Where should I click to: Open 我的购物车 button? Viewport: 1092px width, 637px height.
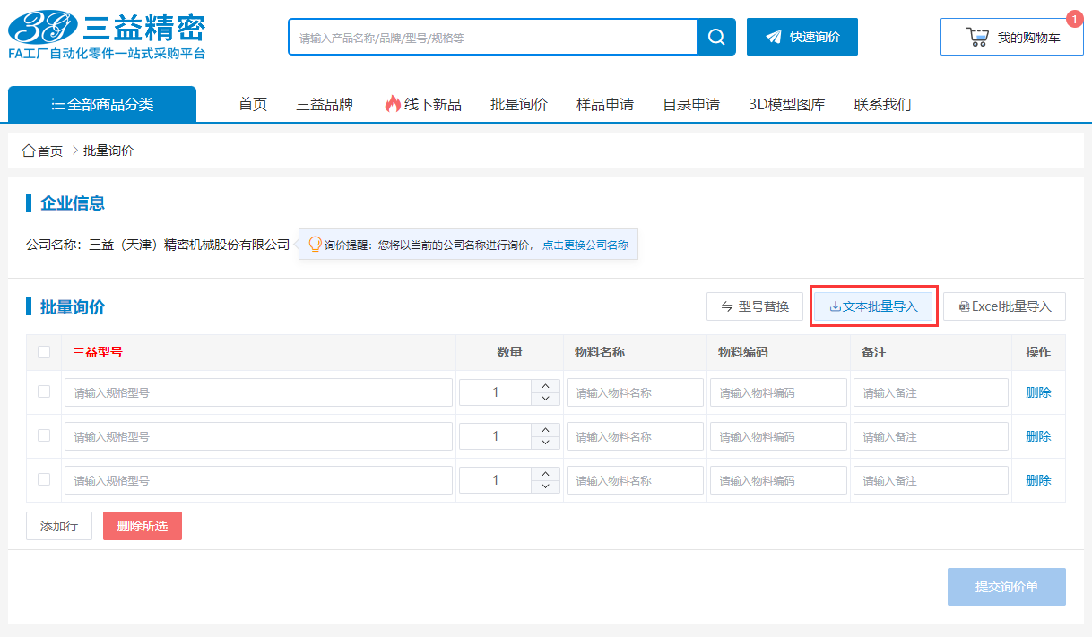(x=1012, y=37)
